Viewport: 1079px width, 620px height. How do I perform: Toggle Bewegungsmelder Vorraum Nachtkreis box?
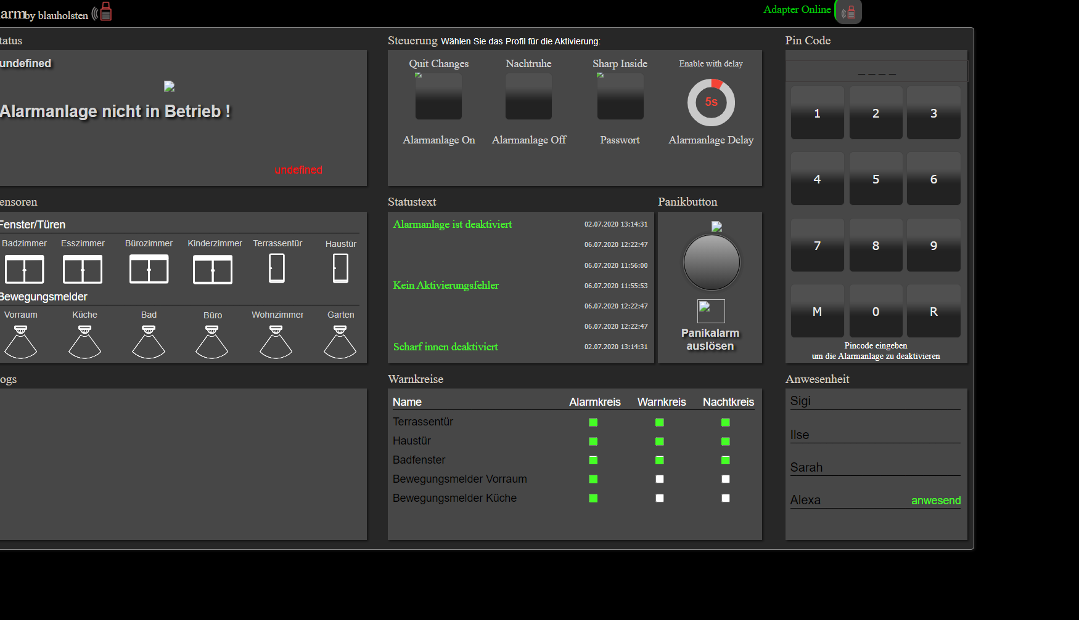pos(726,479)
